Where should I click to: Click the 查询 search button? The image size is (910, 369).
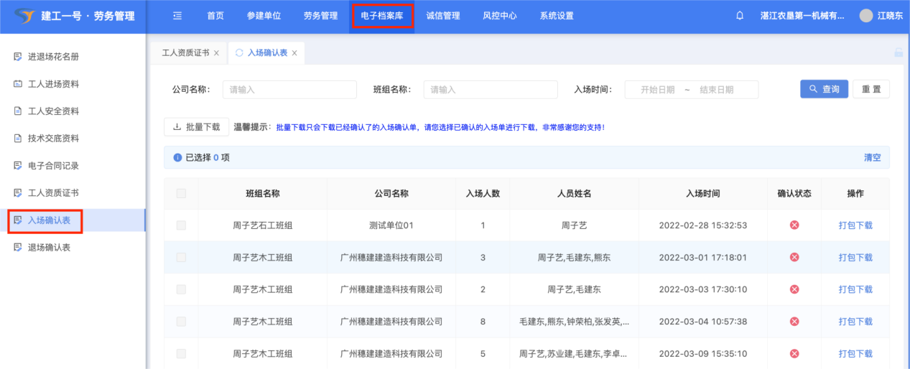(824, 89)
